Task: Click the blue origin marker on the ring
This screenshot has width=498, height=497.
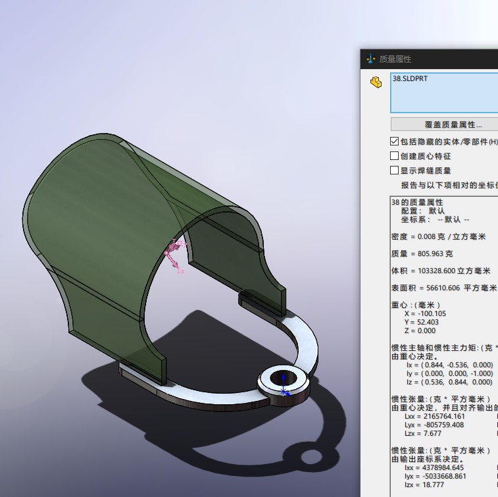Action: click(283, 384)
